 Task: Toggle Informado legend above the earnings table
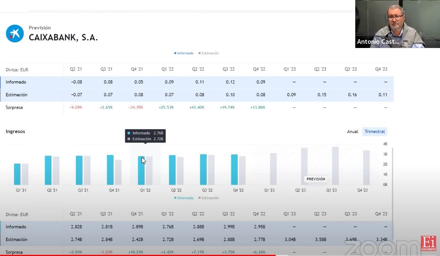point(184,53)
